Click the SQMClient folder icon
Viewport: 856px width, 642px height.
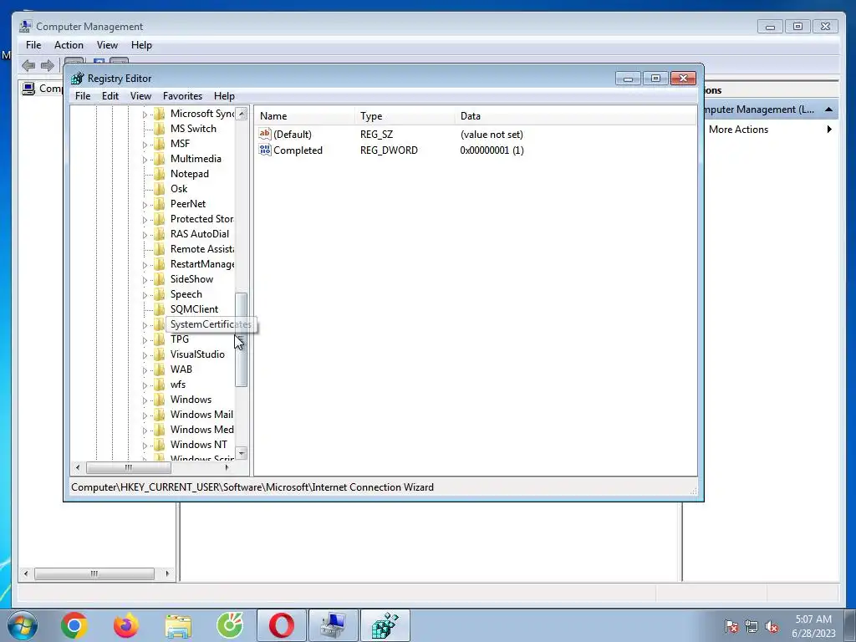click(x=160, y=309)
